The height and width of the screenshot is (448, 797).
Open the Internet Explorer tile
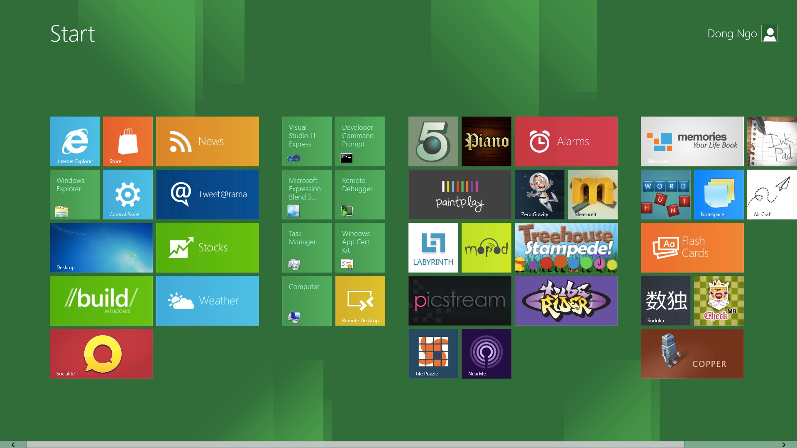pyautogui.click(x=75, y=141)
